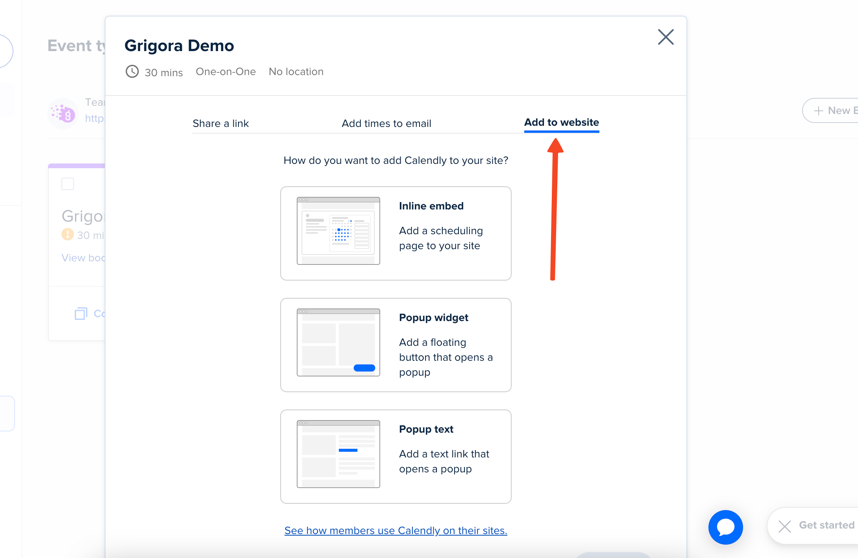Open the blue chat support bubble
Viewport: 858px width, 558px height.
pos(725,527)
